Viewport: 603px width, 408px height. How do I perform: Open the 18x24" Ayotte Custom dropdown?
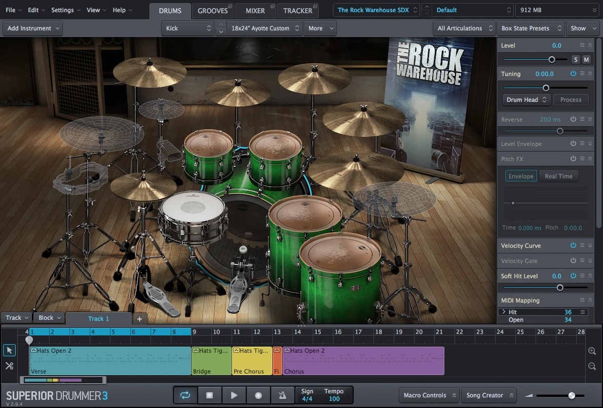point(265,28)
